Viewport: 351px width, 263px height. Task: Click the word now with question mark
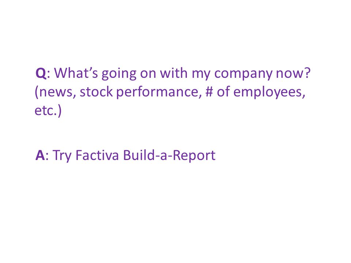[x=294, y=73]
